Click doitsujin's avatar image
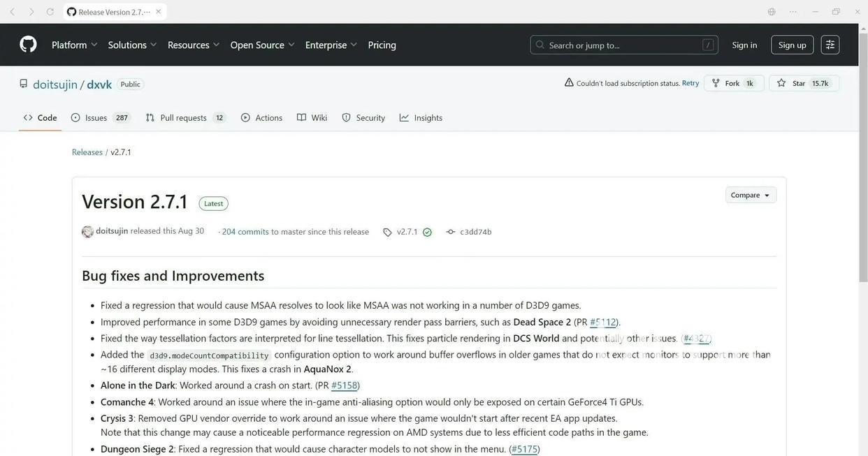This screenshot has height=456, width=868. point(87,232)
